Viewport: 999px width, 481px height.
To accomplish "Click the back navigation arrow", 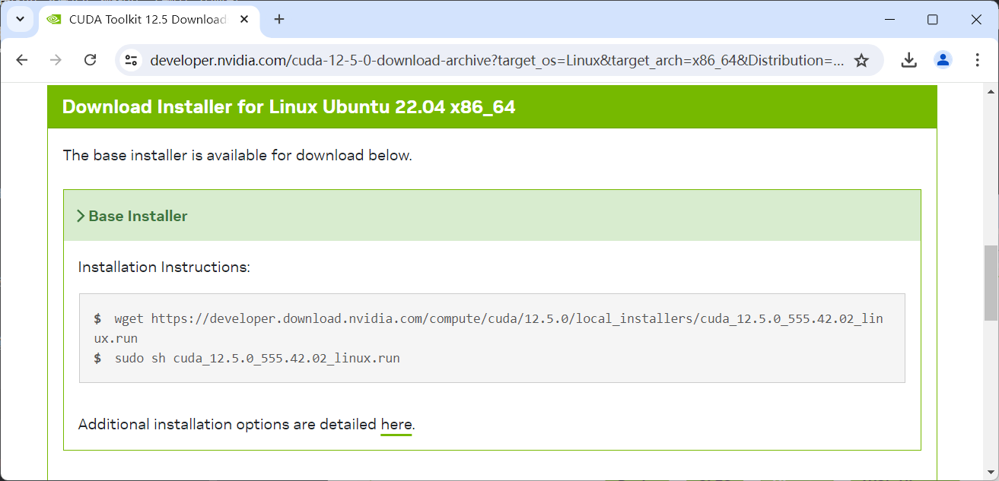I will pyautogui.click(x=22, y=59).
